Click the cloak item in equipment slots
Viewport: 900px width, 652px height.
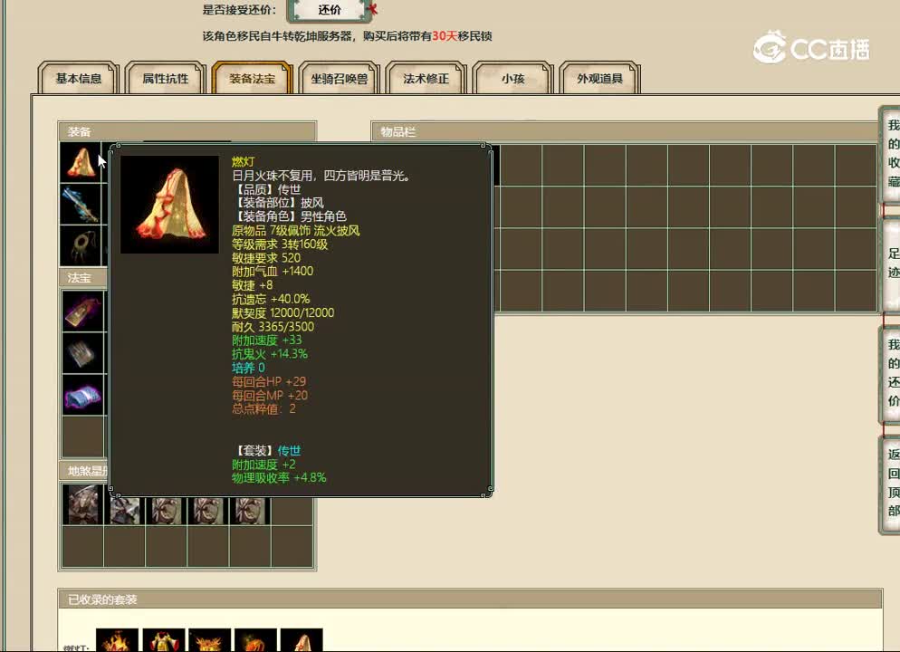(x=81, y=163)
